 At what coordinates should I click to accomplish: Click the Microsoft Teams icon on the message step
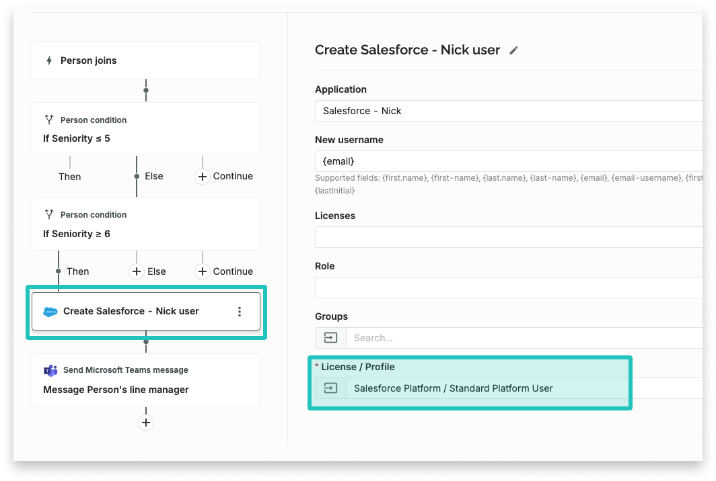[51, 369]
